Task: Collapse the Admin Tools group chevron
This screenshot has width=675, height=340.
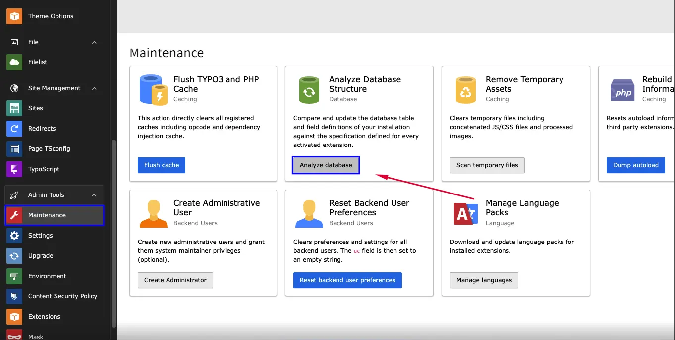Action: (94, 195)
